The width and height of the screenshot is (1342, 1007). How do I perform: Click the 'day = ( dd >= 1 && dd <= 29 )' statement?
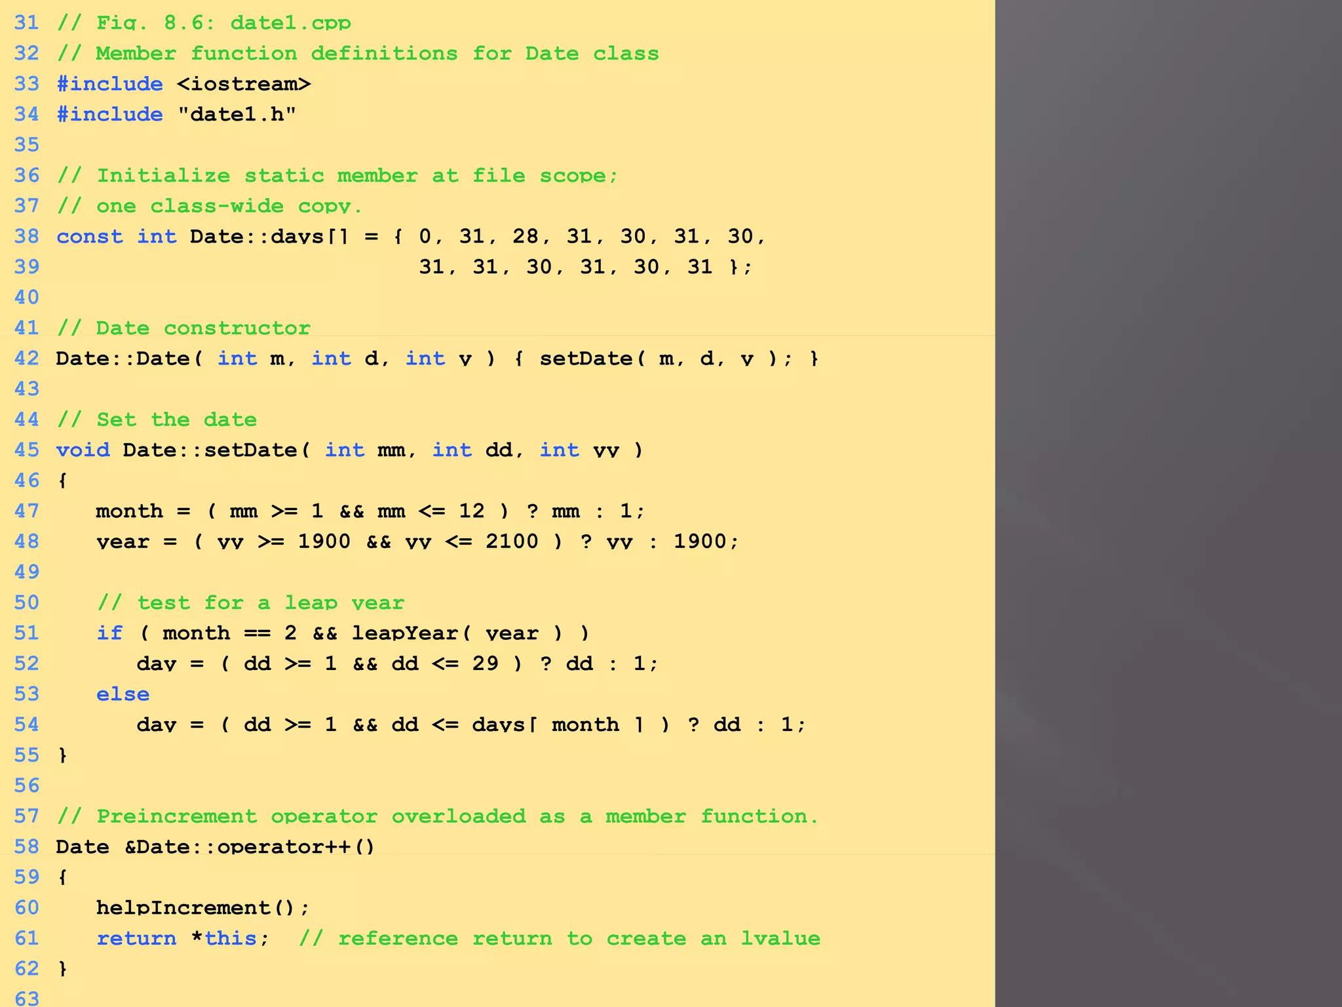397,663
